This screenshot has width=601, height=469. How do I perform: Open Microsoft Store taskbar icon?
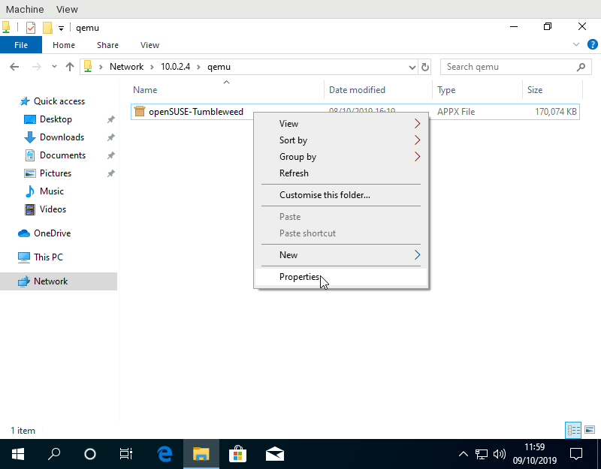point(237,454)
